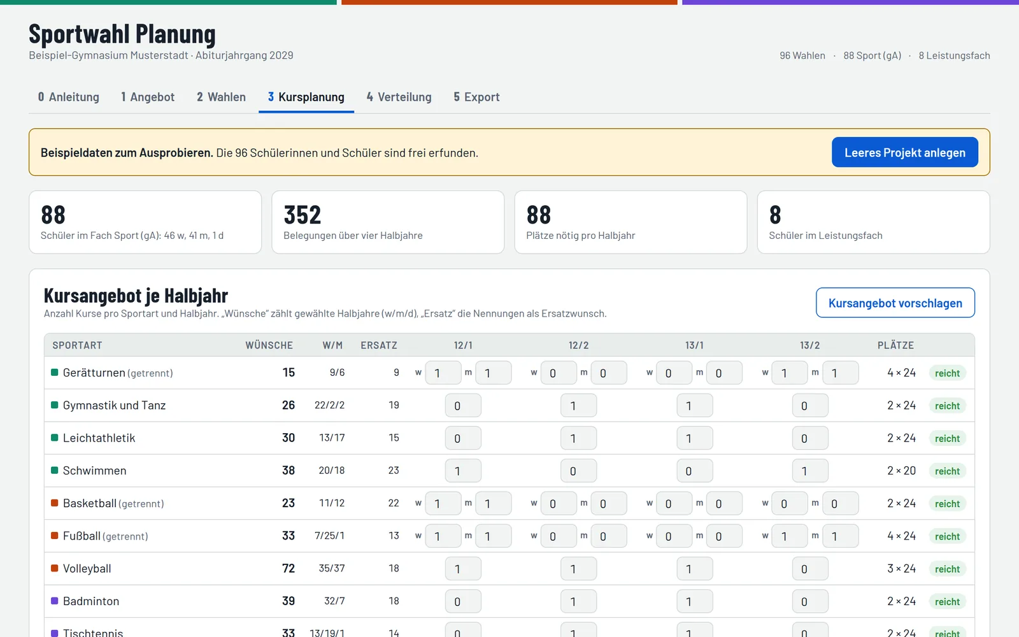Open the 4 Verteilung tab
1019x637 pixels.
coord(399,97)
